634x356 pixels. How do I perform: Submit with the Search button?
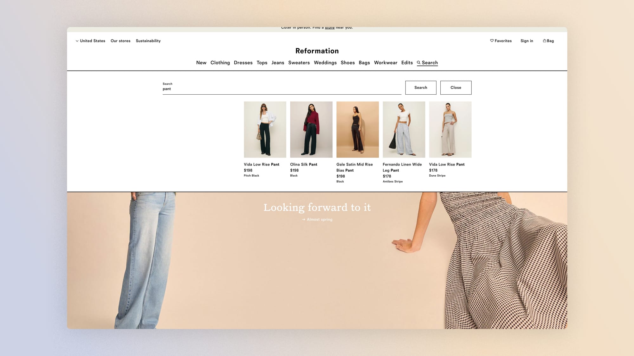(x=421, y=88)
